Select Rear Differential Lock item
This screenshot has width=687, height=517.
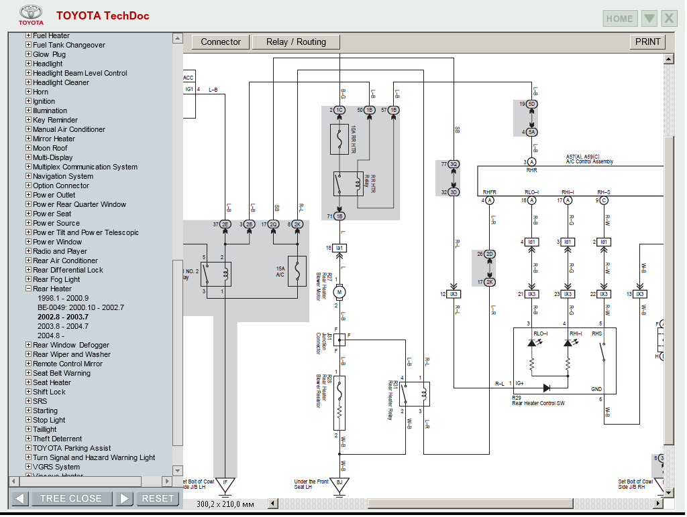[68, 270]
